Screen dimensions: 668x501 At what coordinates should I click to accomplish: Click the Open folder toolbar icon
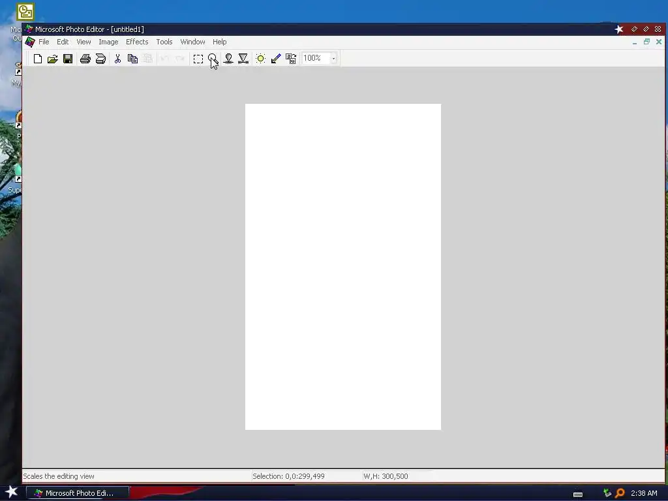point(52,59)
